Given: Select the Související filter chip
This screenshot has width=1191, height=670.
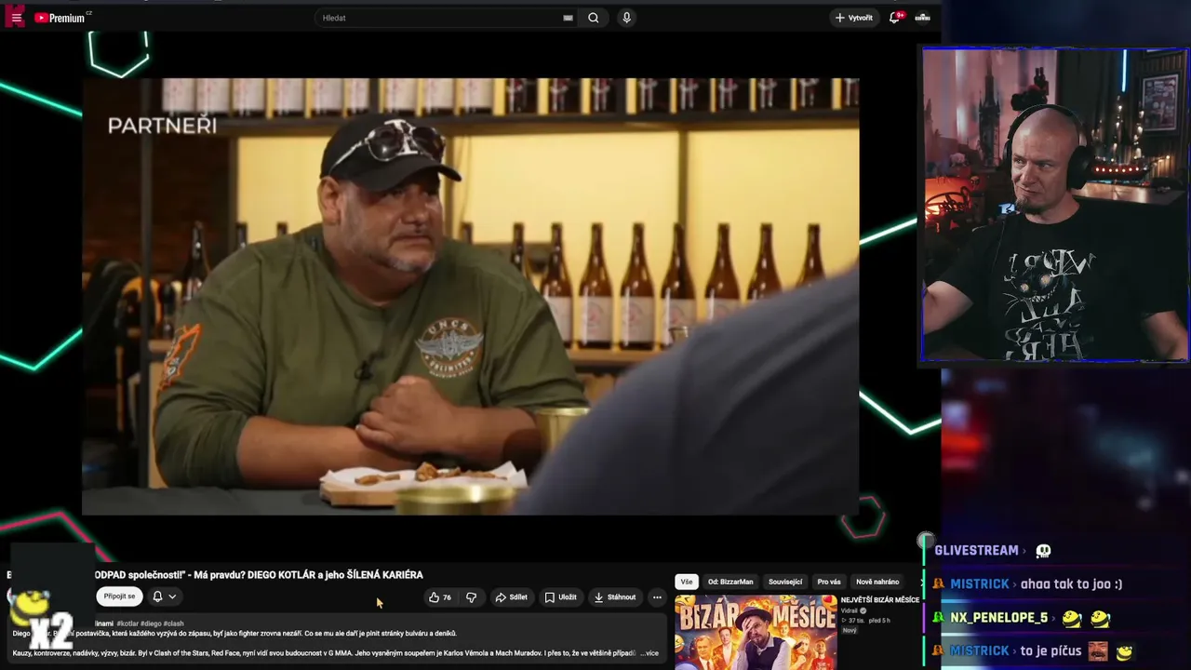Looking at the screenshot, I should [x=785, y=582].
